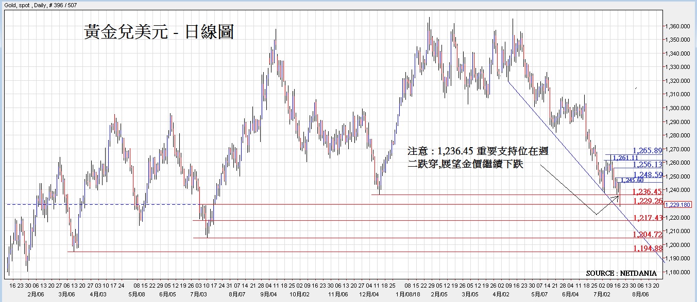The image size is (697, 302).
Task: Click the 1,217.43 support price label
Action: (648, 218)
